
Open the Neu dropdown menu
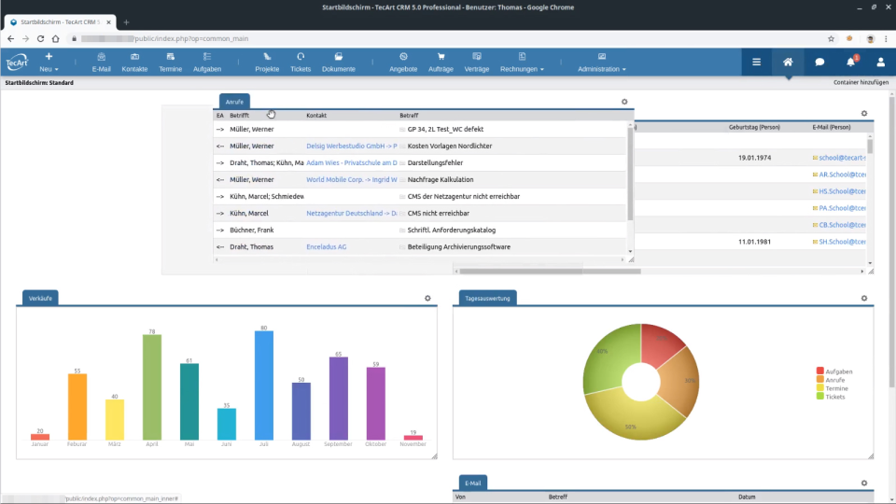pyautogui.click(x=49, y=63)
